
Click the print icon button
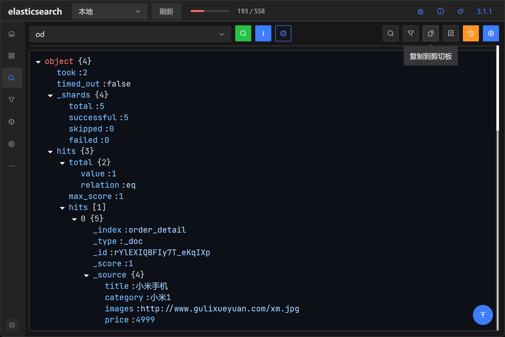[x=283, y=33]
